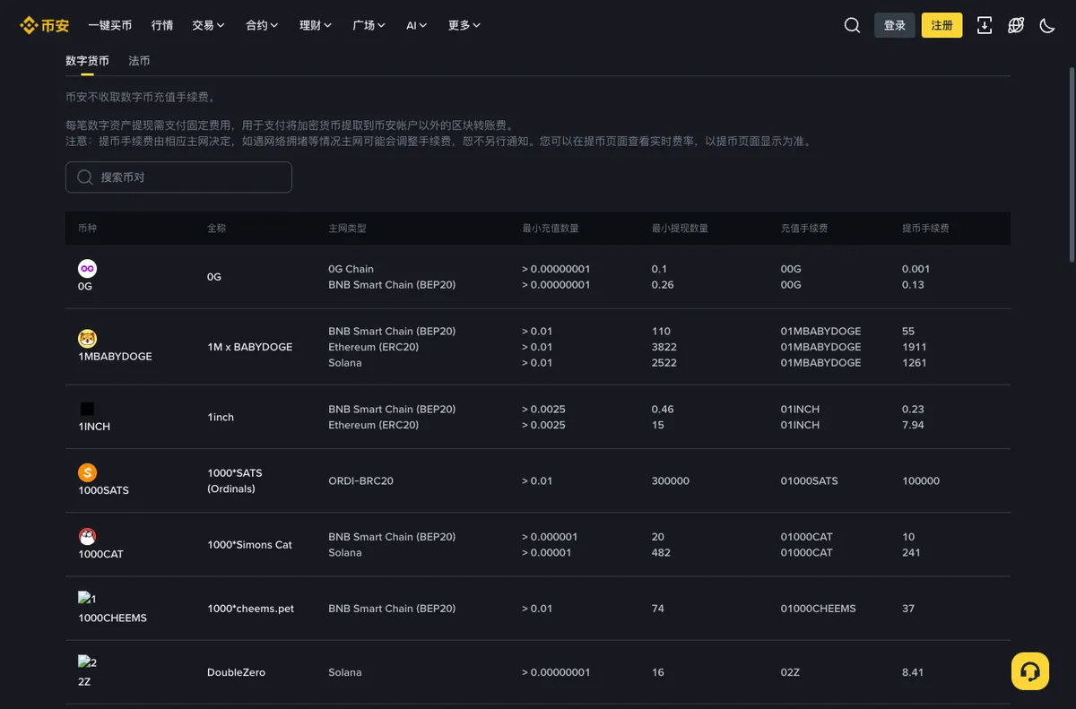Click the 币种 column header
This screenshot has height=709, width=1076.
point(87,229)
